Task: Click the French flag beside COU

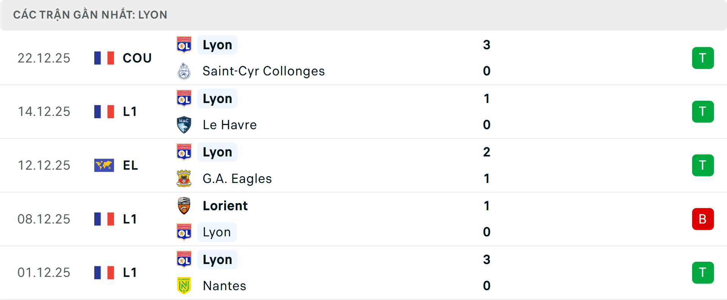Action: tap(104, 58)
